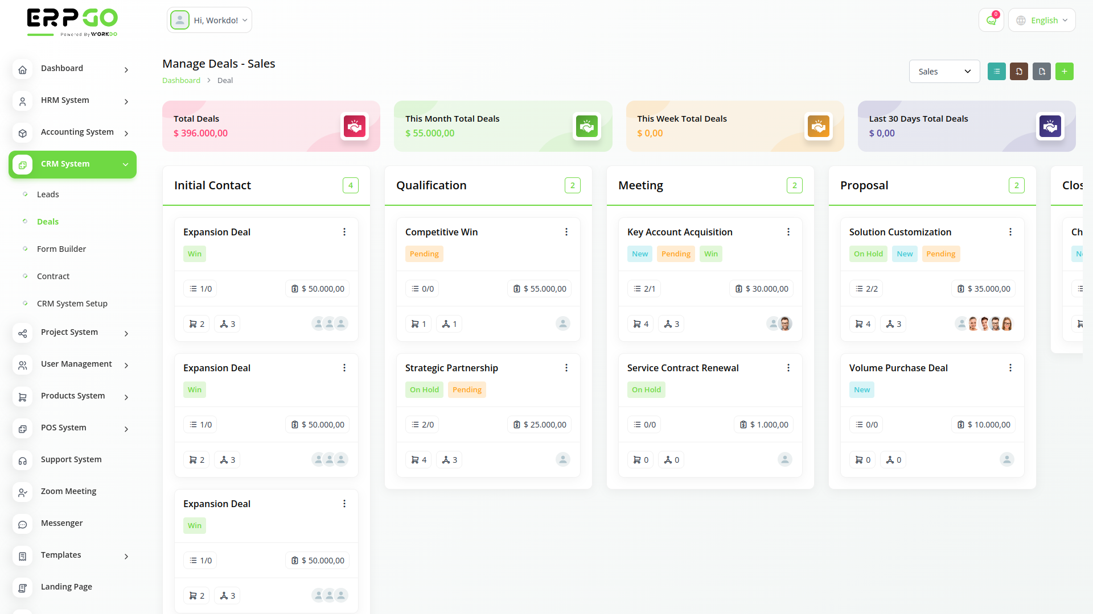The height and width of the screenshot is (614, 1093).
Task: Toggle the On Hold label on Strategic Partnership
Action: [424, 389]
